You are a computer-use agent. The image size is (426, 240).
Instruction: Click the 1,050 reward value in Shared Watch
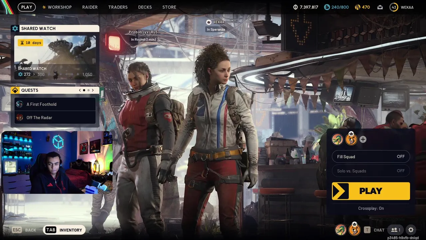(87, 74)
